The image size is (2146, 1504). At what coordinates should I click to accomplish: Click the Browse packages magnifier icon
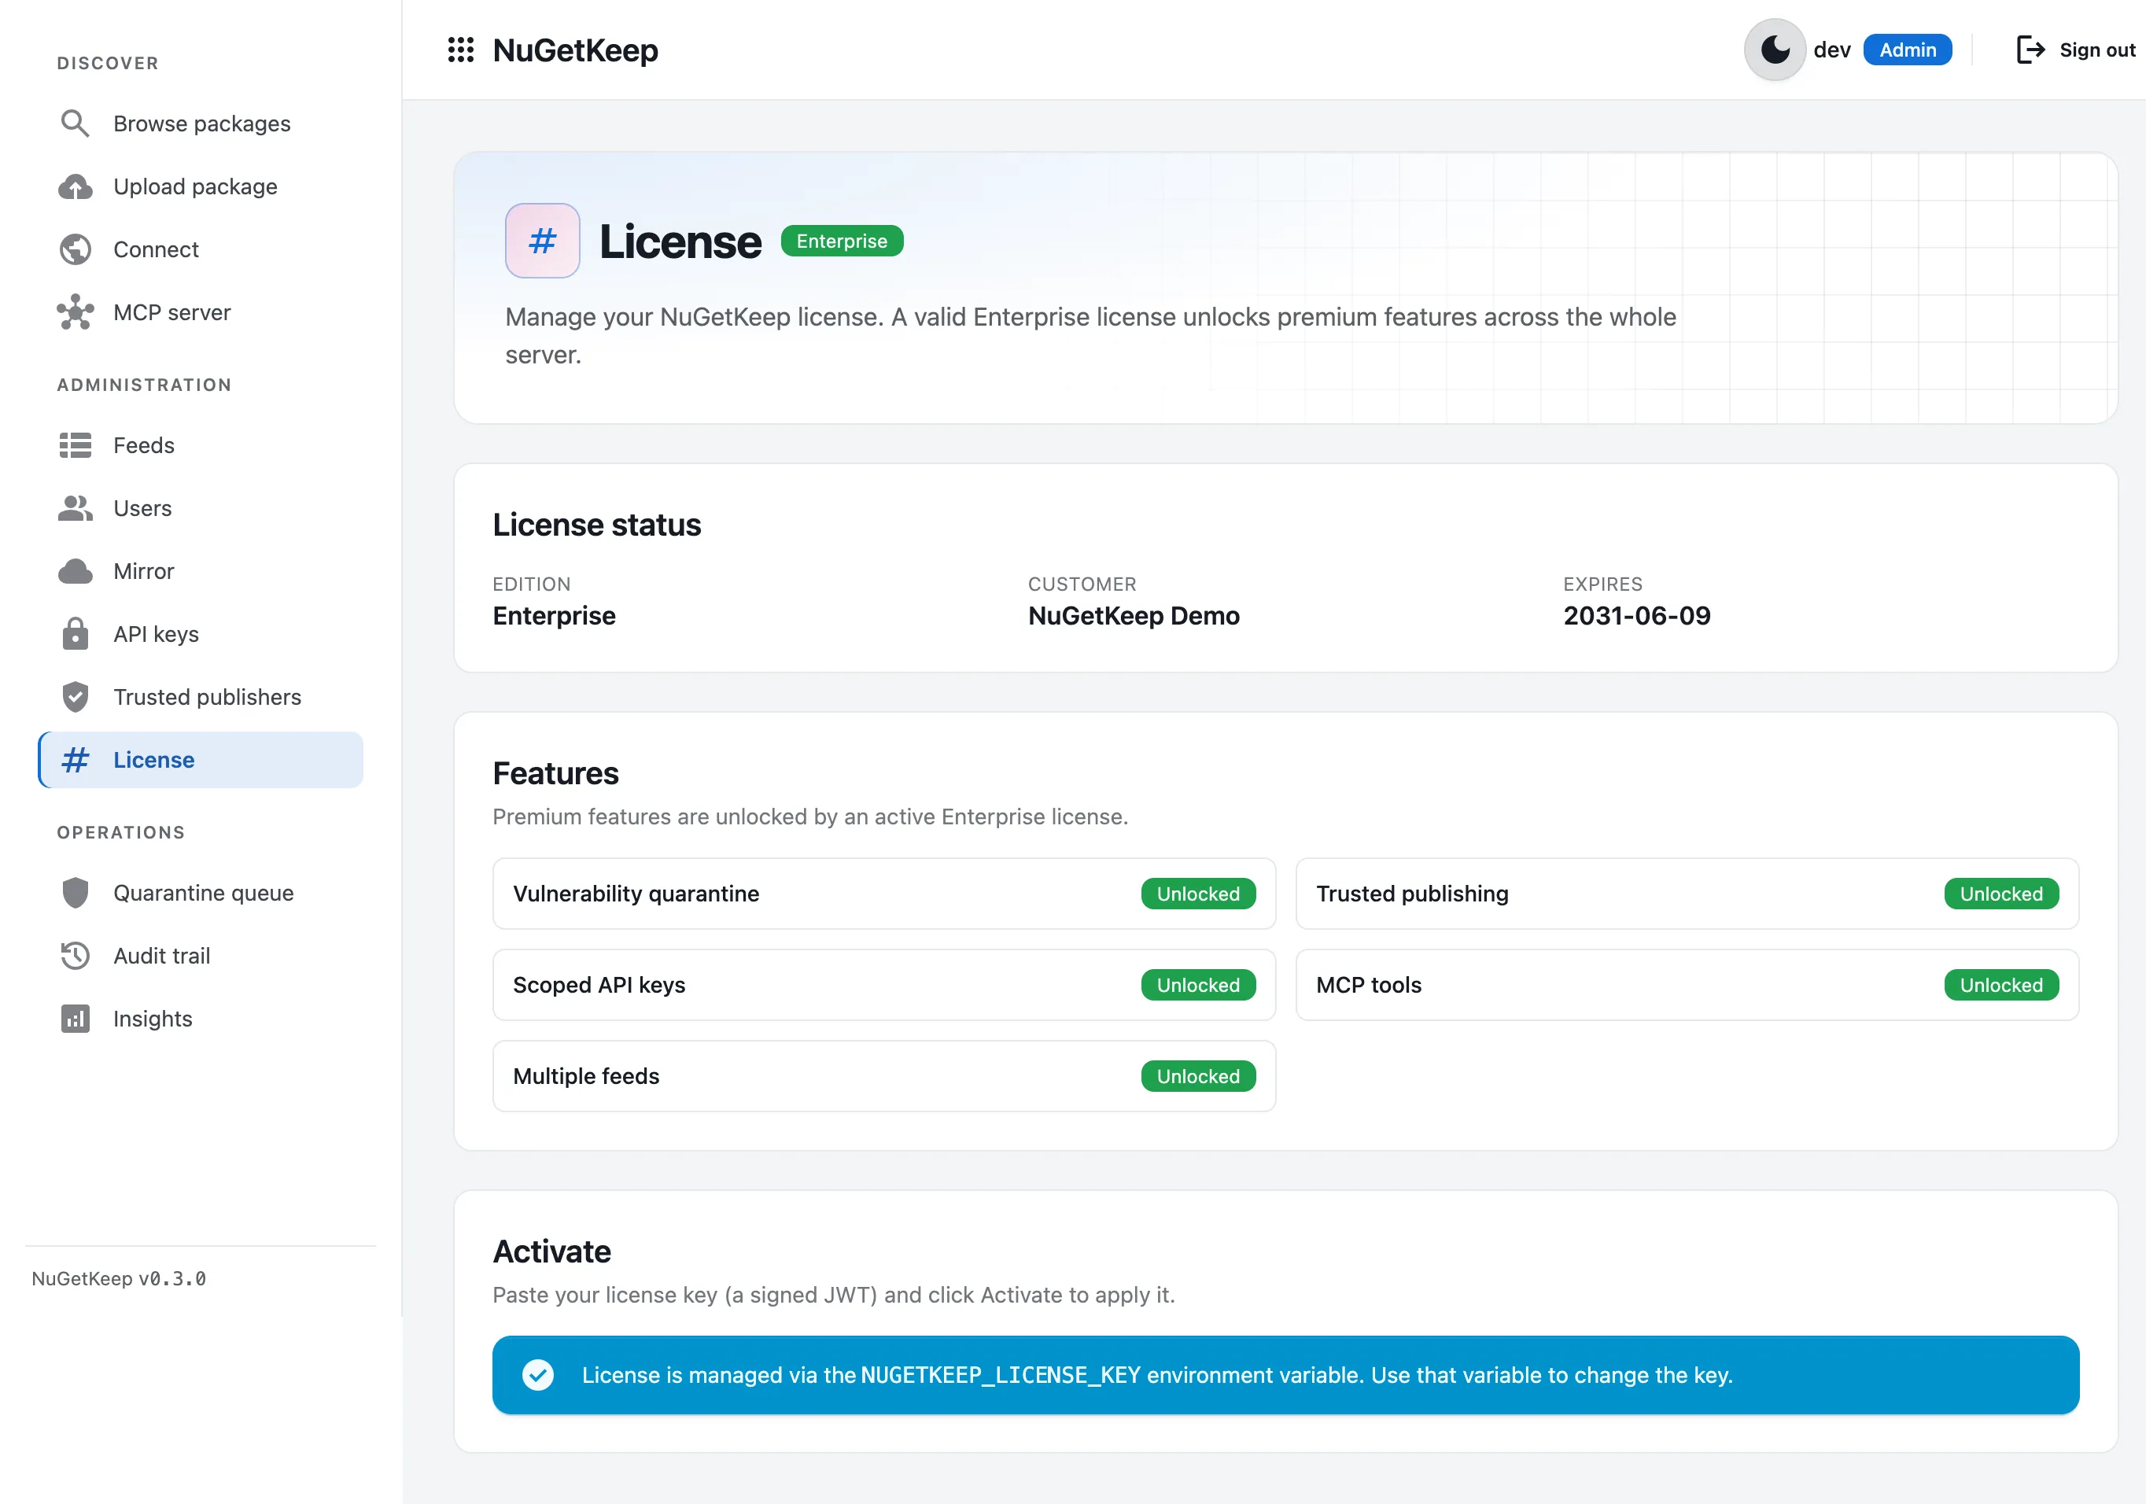click(75, 123)
